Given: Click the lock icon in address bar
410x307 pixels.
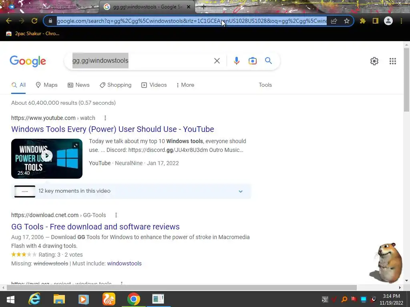Looking at the screenshot, I should (x=50, y=21).
